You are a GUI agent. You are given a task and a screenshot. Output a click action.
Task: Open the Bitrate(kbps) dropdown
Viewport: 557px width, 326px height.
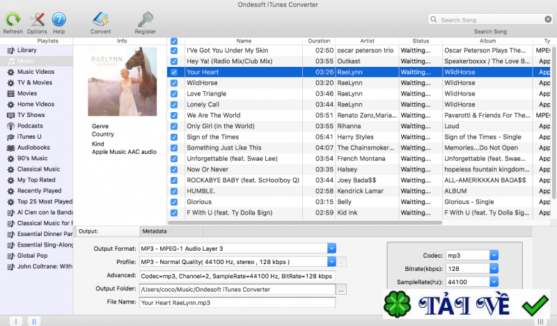click(494, 268)
